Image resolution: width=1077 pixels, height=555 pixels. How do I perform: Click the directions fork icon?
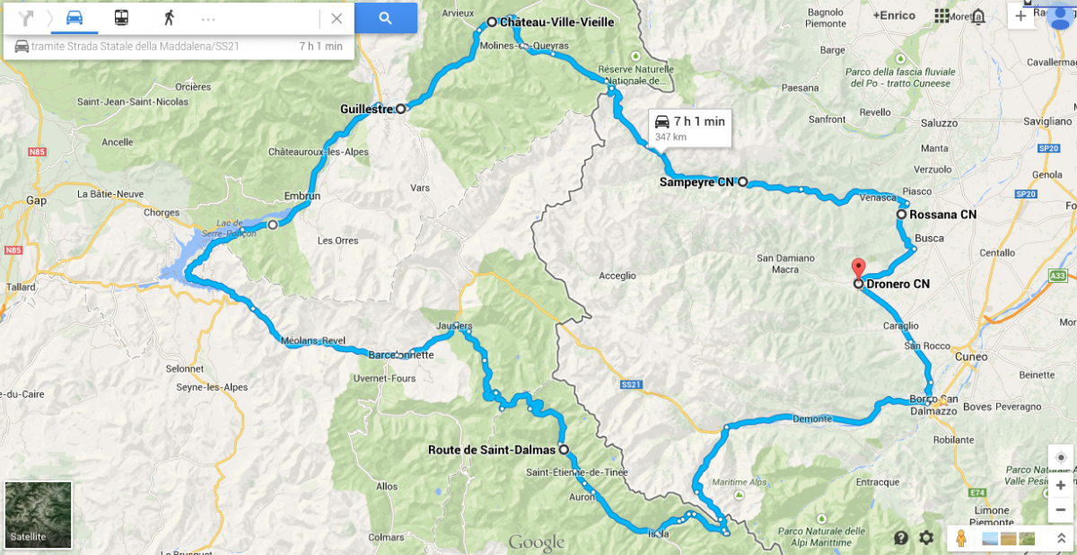pos(26,18)
